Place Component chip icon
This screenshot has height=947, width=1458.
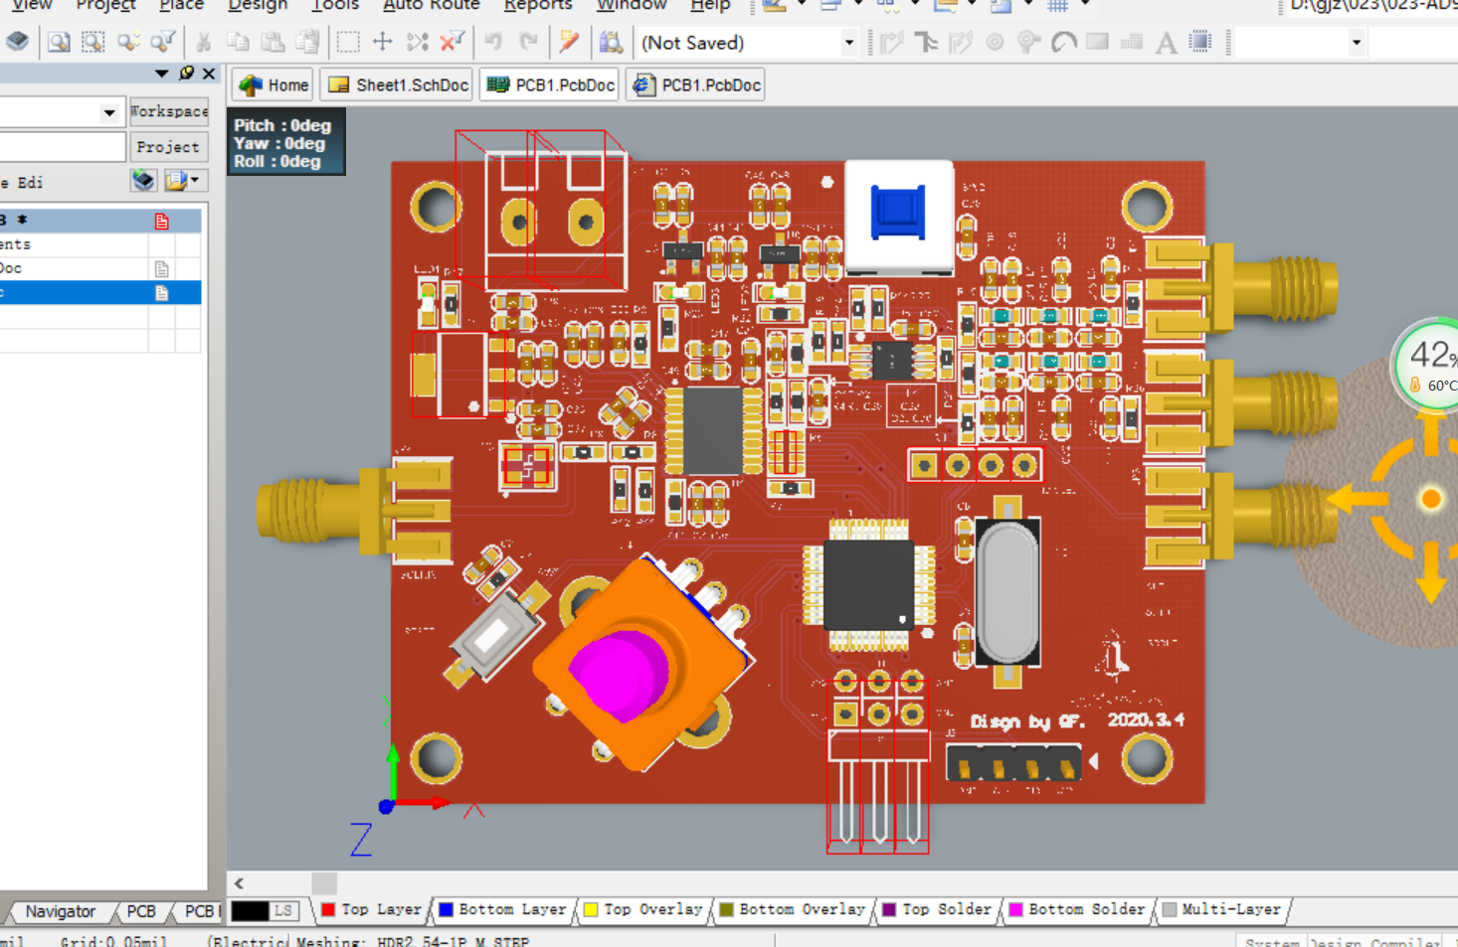(x=1200, y=42)
